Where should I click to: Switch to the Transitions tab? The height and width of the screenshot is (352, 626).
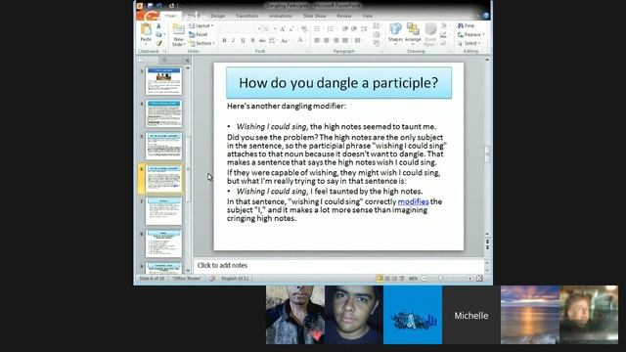click(246, 16)
